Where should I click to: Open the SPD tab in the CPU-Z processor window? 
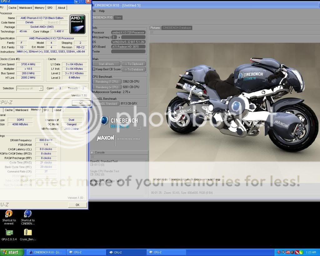pos(50,8)
